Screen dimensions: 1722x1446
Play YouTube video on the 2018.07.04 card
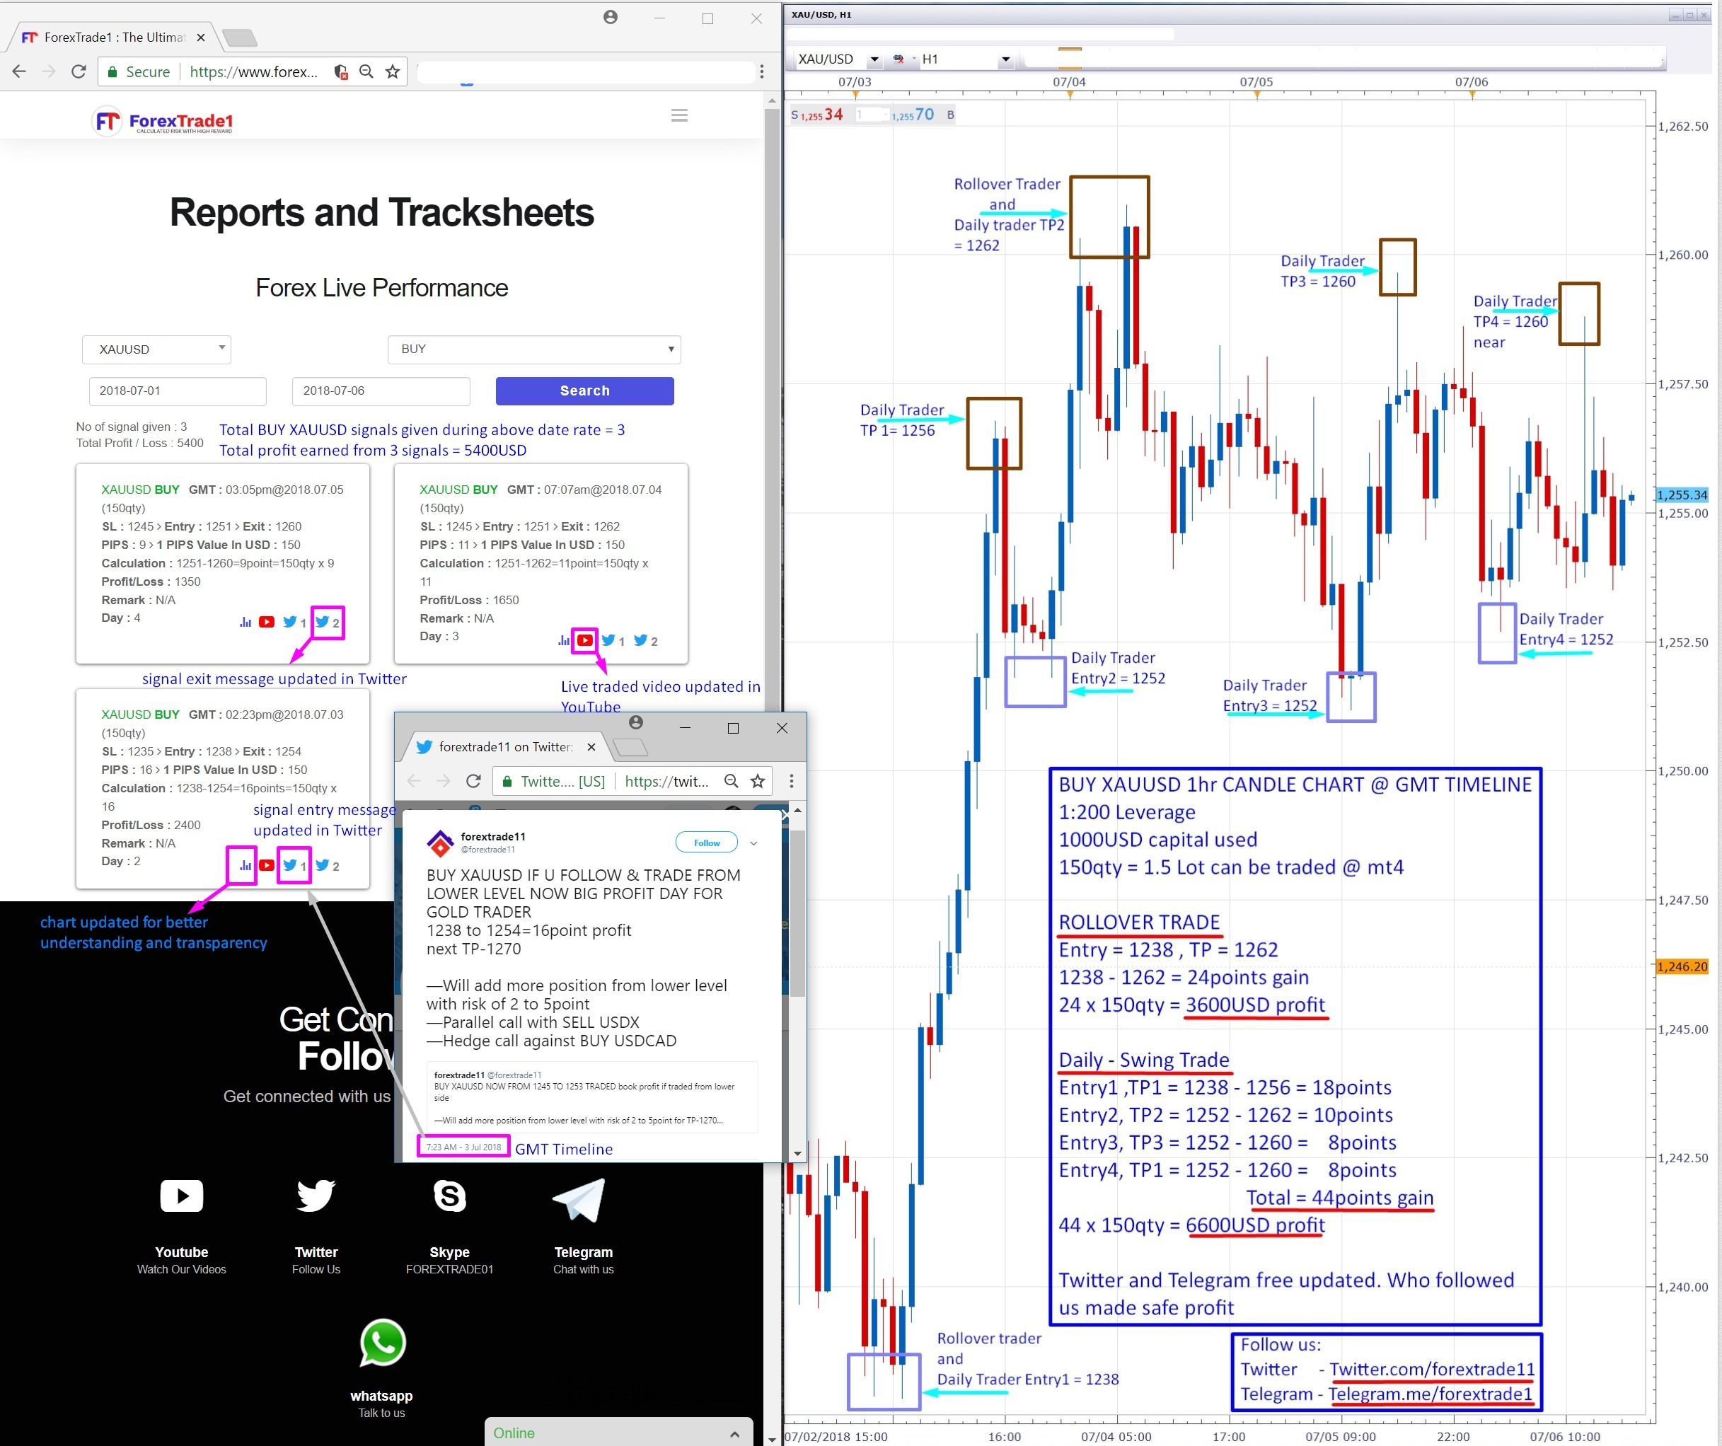point(584,640)
